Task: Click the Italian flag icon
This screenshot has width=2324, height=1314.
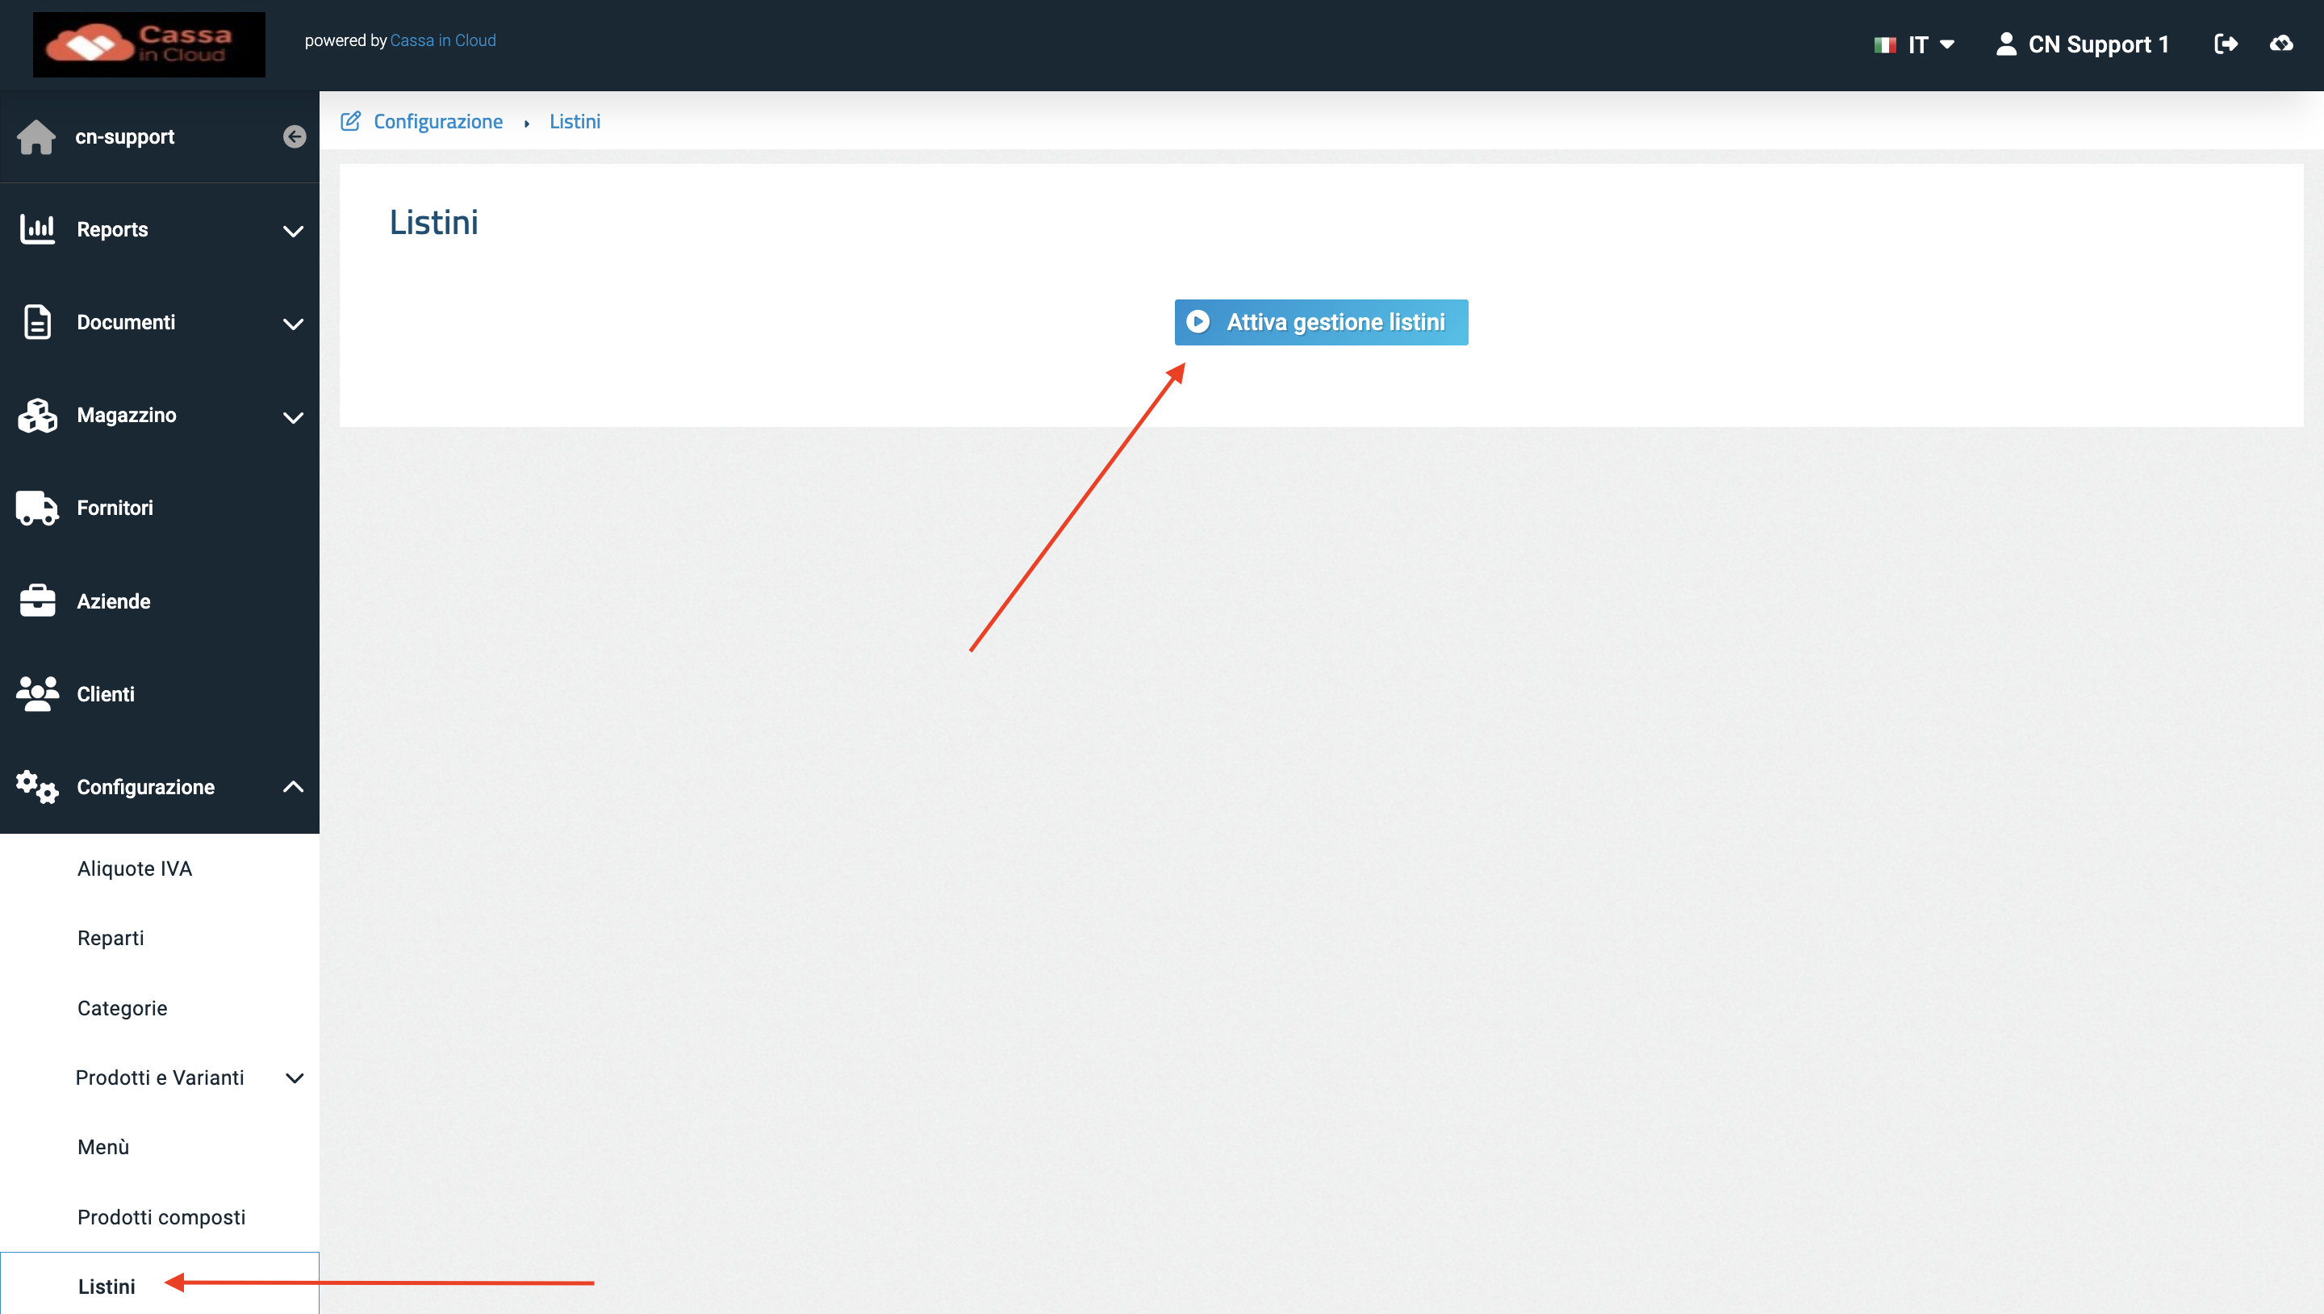Action: click(x=1885, y=44)
